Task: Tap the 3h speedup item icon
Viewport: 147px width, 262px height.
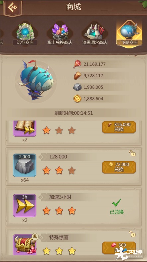Action: coord(25,206)
